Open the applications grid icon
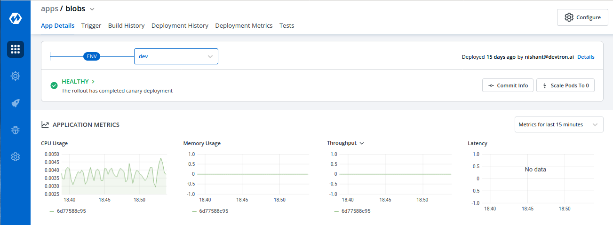Viewport: 613px width, 225px height. click(x=15, y=49)
